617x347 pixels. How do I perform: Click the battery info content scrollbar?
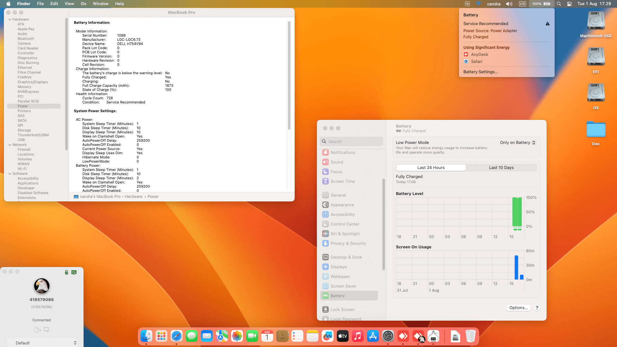[x=289, y=76]
